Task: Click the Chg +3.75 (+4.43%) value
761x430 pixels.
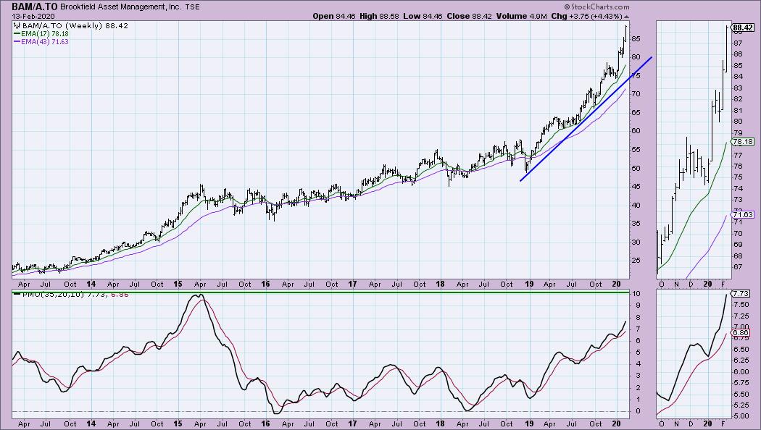Action: 587,16
